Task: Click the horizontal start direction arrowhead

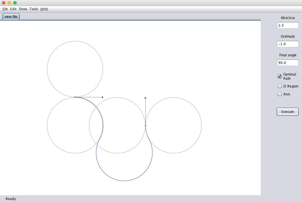Action: coord(102,97)
